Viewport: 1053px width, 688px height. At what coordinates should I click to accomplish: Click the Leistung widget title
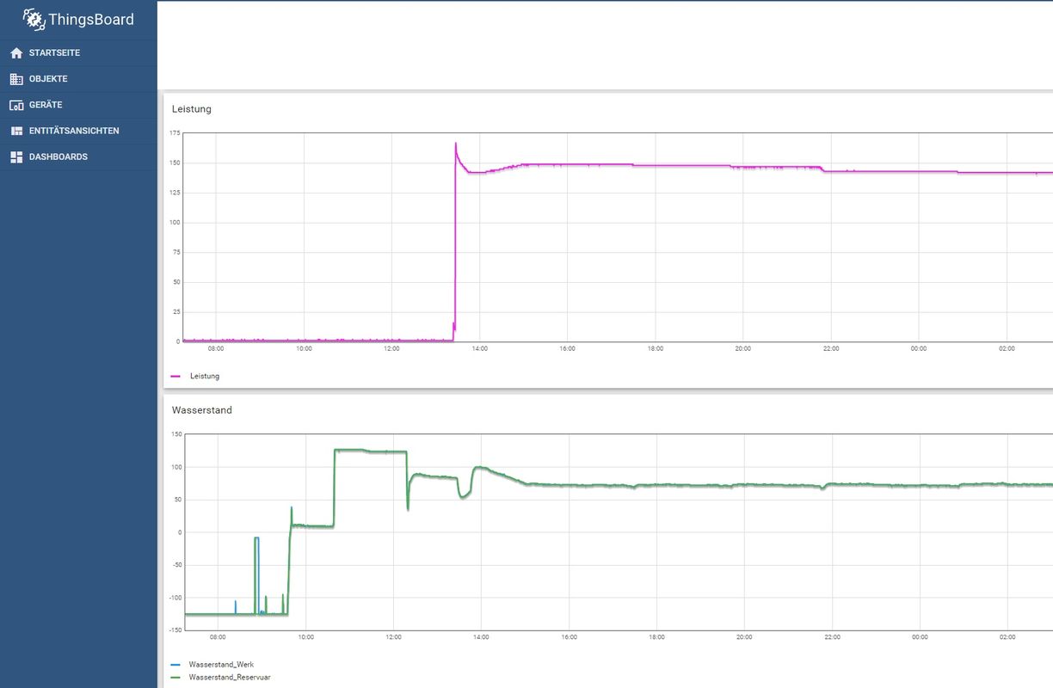pos(192,109)
